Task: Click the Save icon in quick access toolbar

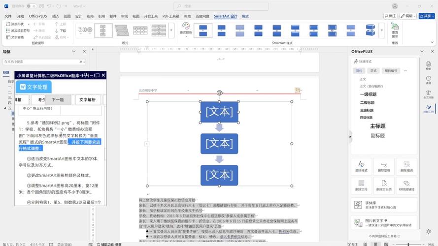Action: (x=41, y=6)
